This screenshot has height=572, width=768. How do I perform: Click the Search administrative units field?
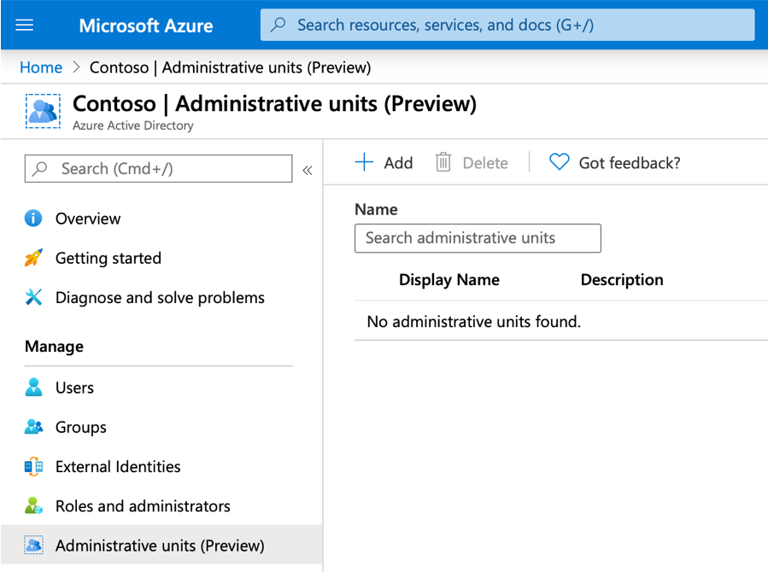(x=477, y=238)
